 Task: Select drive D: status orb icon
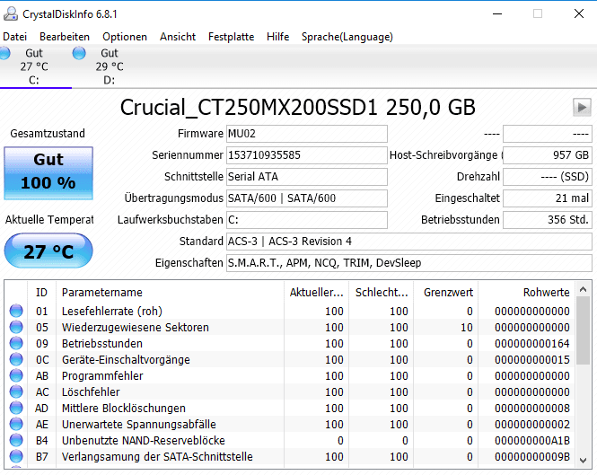[x=79, y=53]
